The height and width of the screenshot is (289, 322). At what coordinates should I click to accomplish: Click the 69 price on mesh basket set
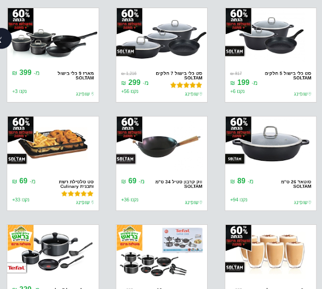pyautogui.click(x=24, y=181)
